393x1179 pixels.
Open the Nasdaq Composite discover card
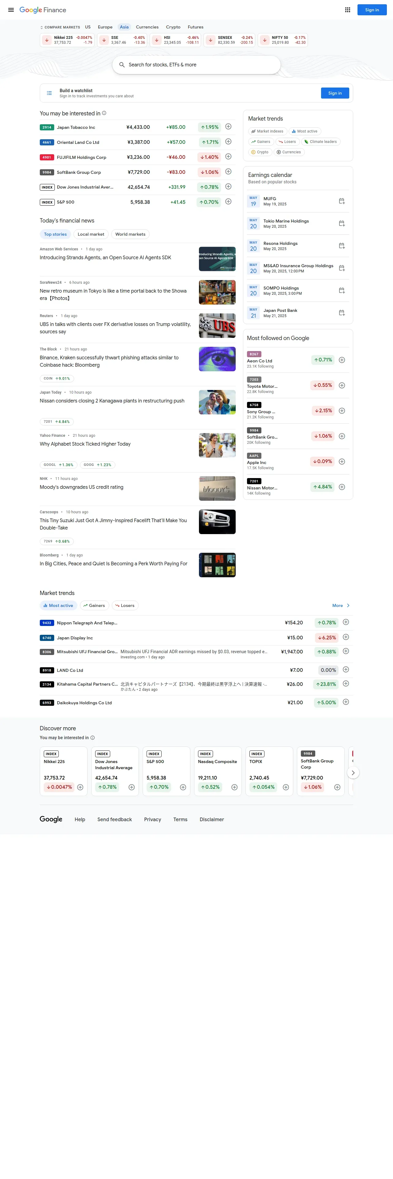[218, 771]
